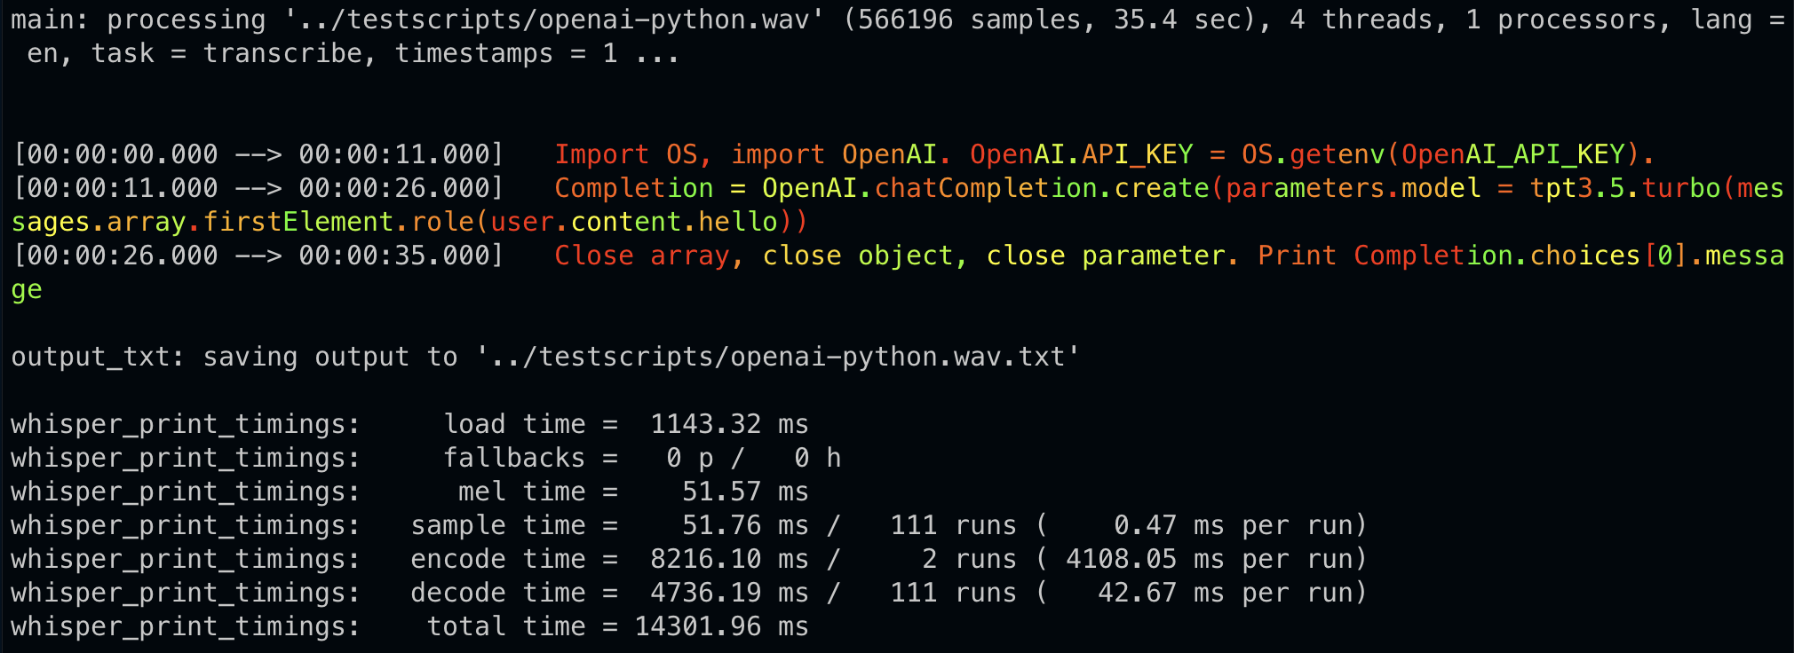Click the 'Print' transcript word

1298,256
